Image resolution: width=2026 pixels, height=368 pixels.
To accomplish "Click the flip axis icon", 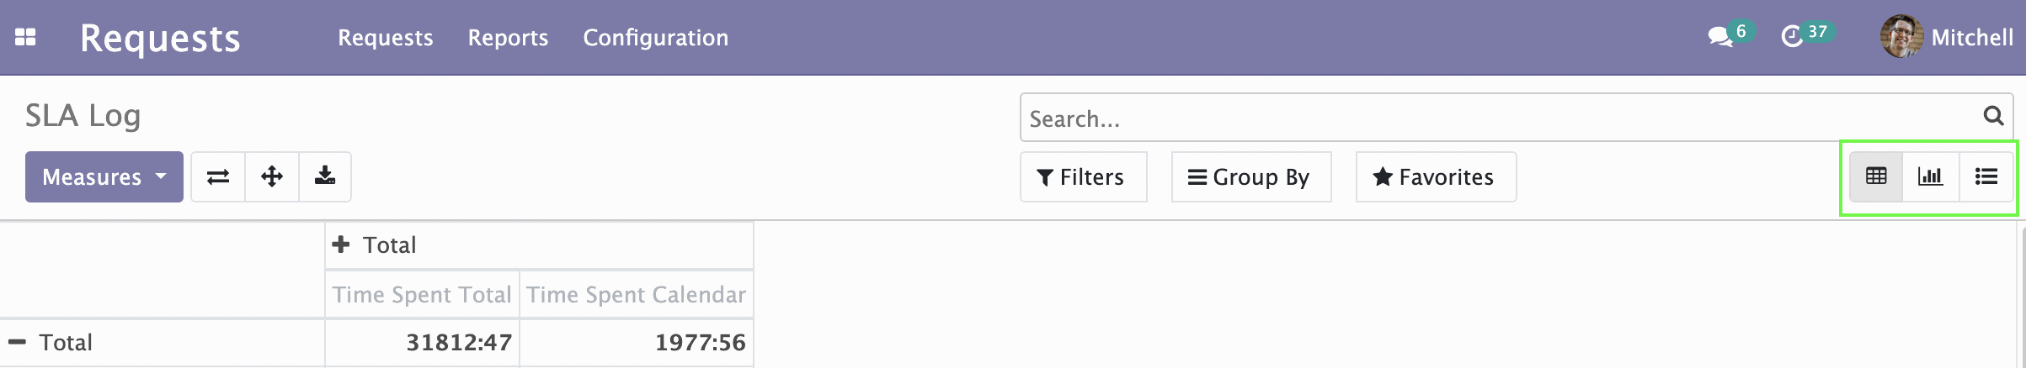I will coord(218,176).
